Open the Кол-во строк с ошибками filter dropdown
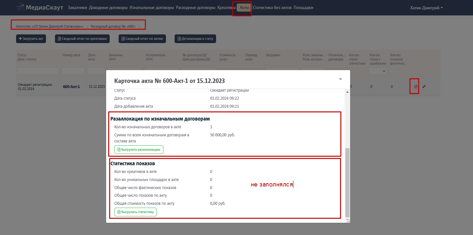 click(x=377, y=71)
